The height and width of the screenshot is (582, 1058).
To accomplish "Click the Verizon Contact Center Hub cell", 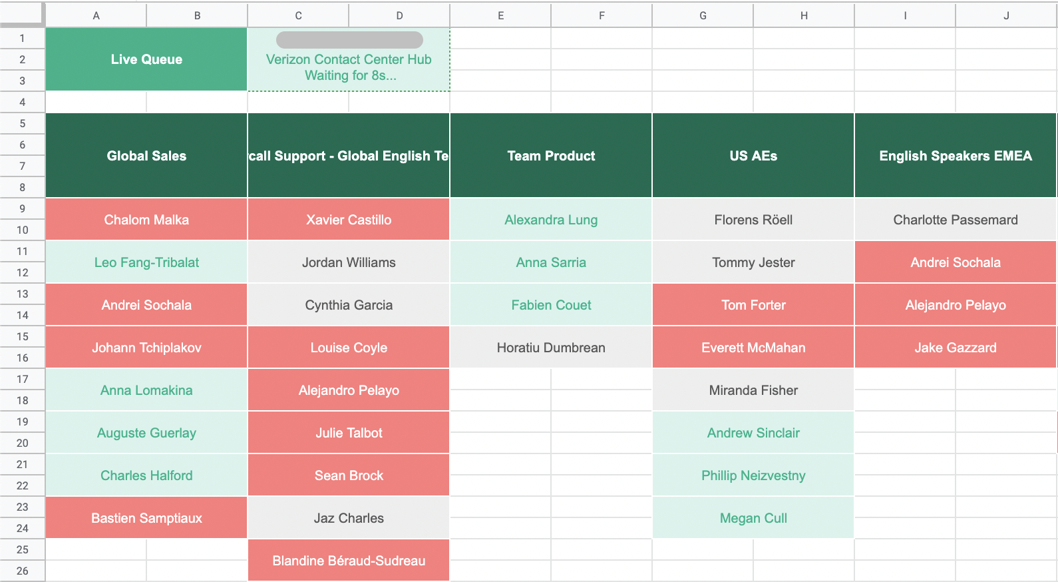I will [x=349, y=68].
